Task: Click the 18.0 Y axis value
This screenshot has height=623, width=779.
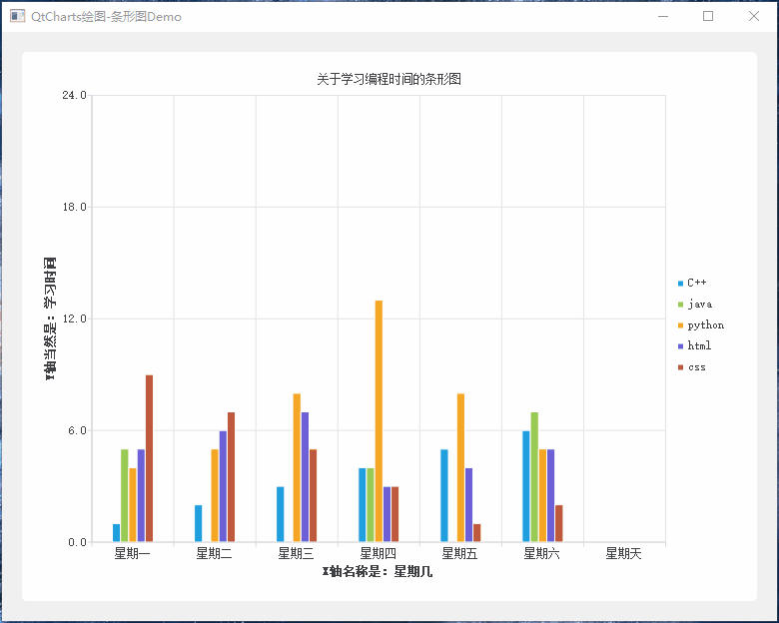Action: tap(75, 207)
